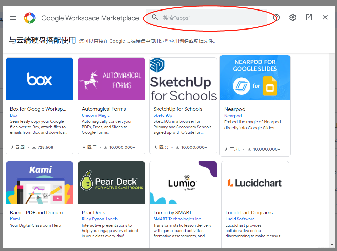Close the Marketplace dialog
The height and width of the screenshot is (251, 337).
point(325,17)
